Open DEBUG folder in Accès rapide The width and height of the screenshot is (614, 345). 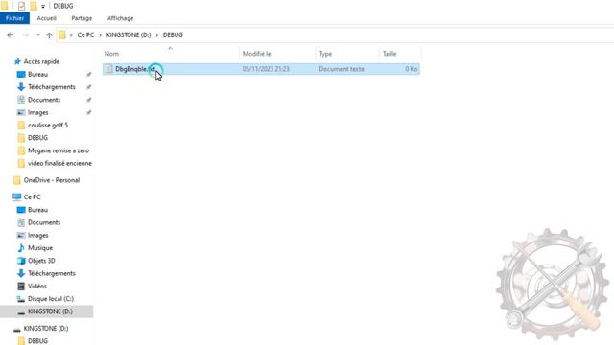(x=37, y=138)
